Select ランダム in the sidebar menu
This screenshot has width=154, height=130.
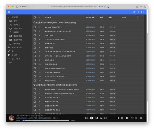[x=17, y=25]
